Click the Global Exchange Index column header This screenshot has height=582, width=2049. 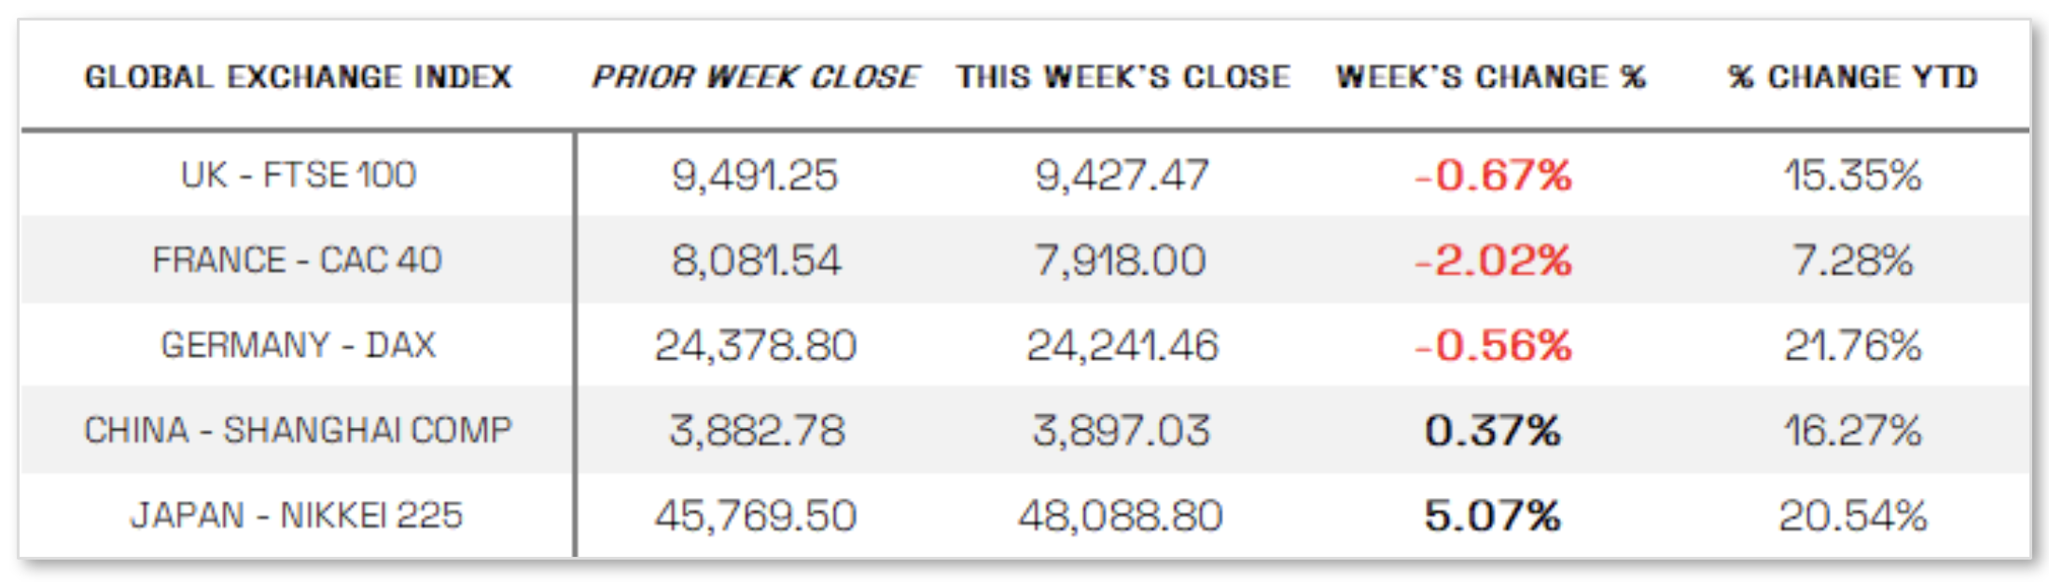click(298, 76)
